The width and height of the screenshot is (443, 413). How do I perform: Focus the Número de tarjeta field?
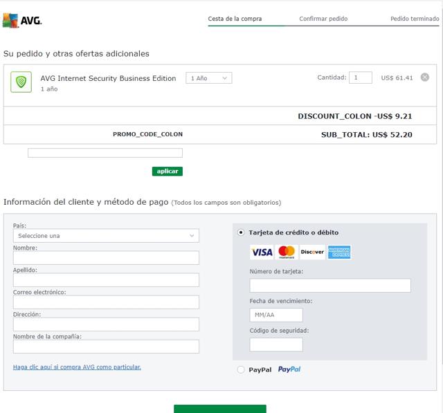[x=330, y=286]
